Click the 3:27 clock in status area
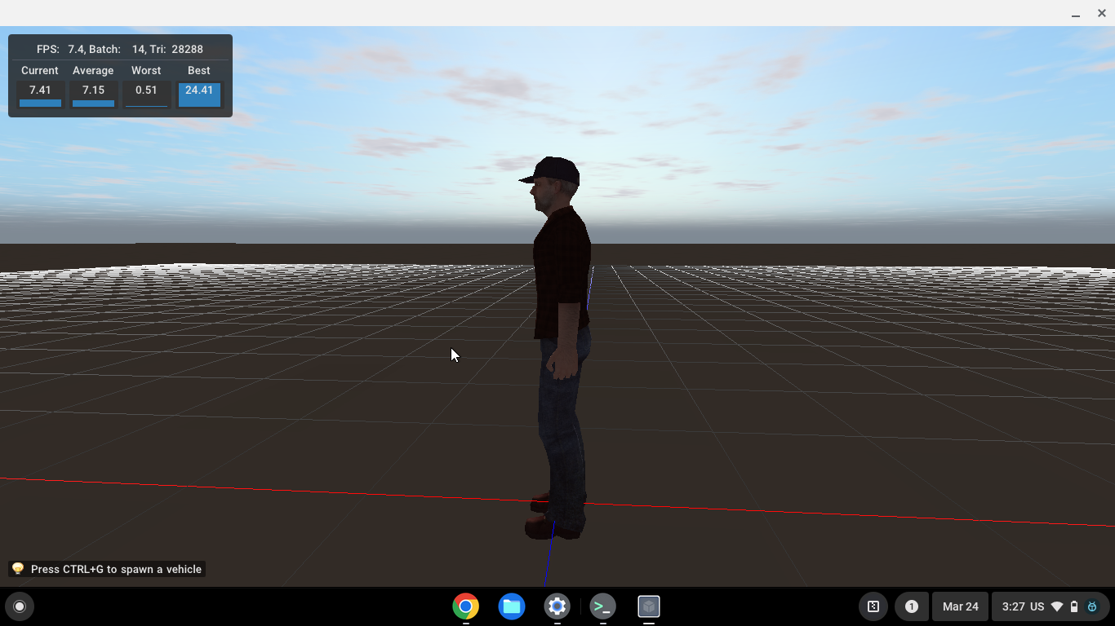Viewport: 1115px width, 626px height. click(x=1013, y=606)
